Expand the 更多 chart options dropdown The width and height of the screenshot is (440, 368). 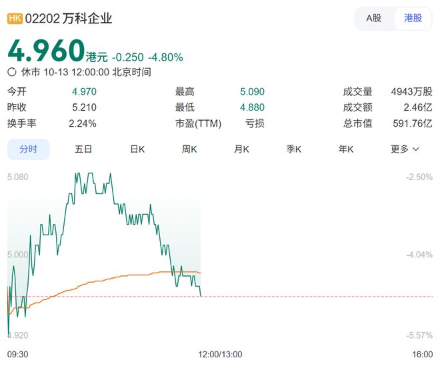[405, 149]
